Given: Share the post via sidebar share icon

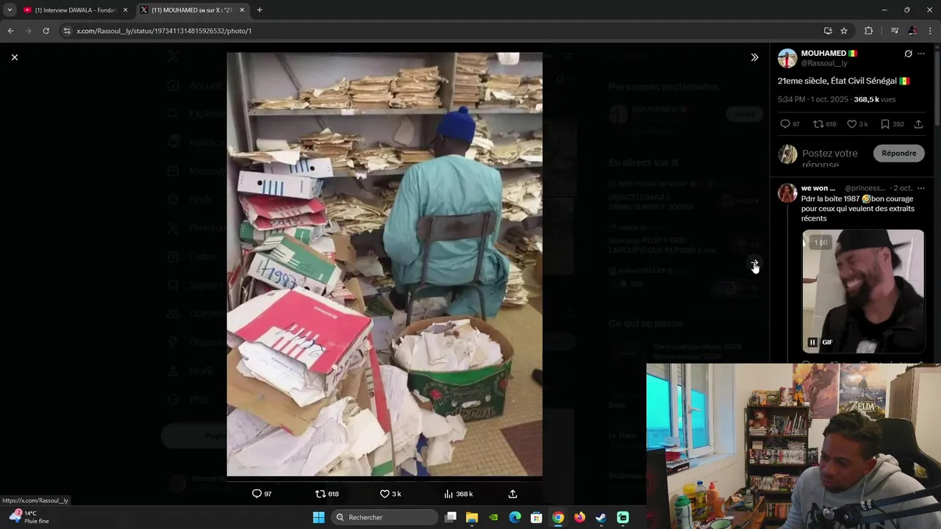Looking at the screenshot, I should pyautogui.click(x=918, y=124).
